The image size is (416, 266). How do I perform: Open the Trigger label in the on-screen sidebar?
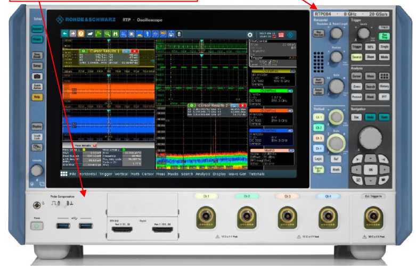click(x=257, y=57)
